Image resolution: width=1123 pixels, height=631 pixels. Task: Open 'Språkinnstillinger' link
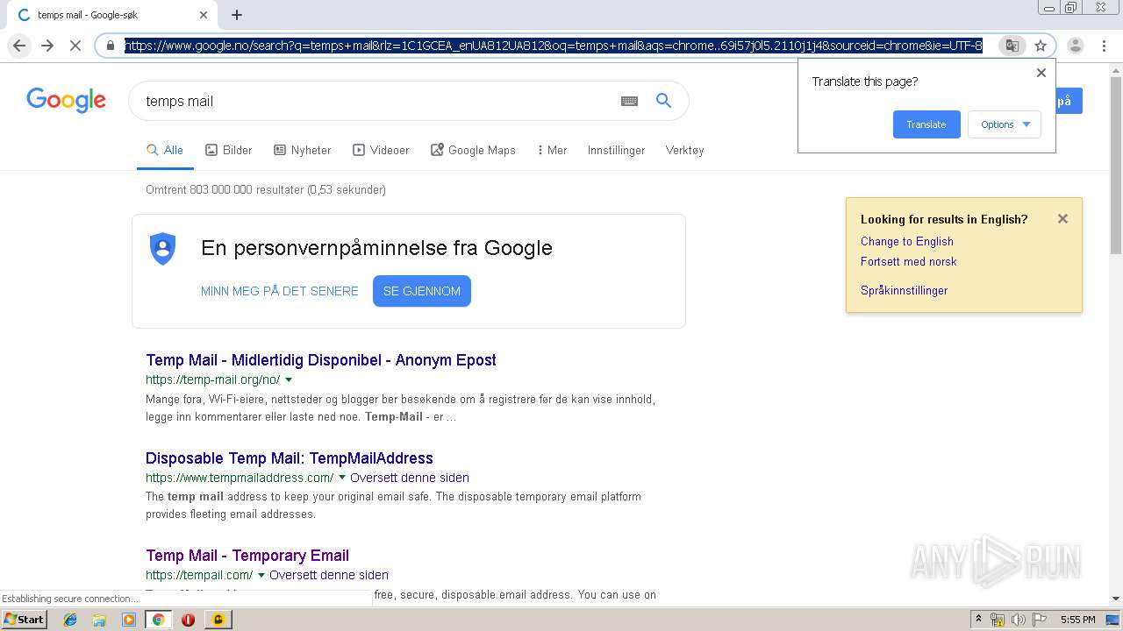(905, 290)
